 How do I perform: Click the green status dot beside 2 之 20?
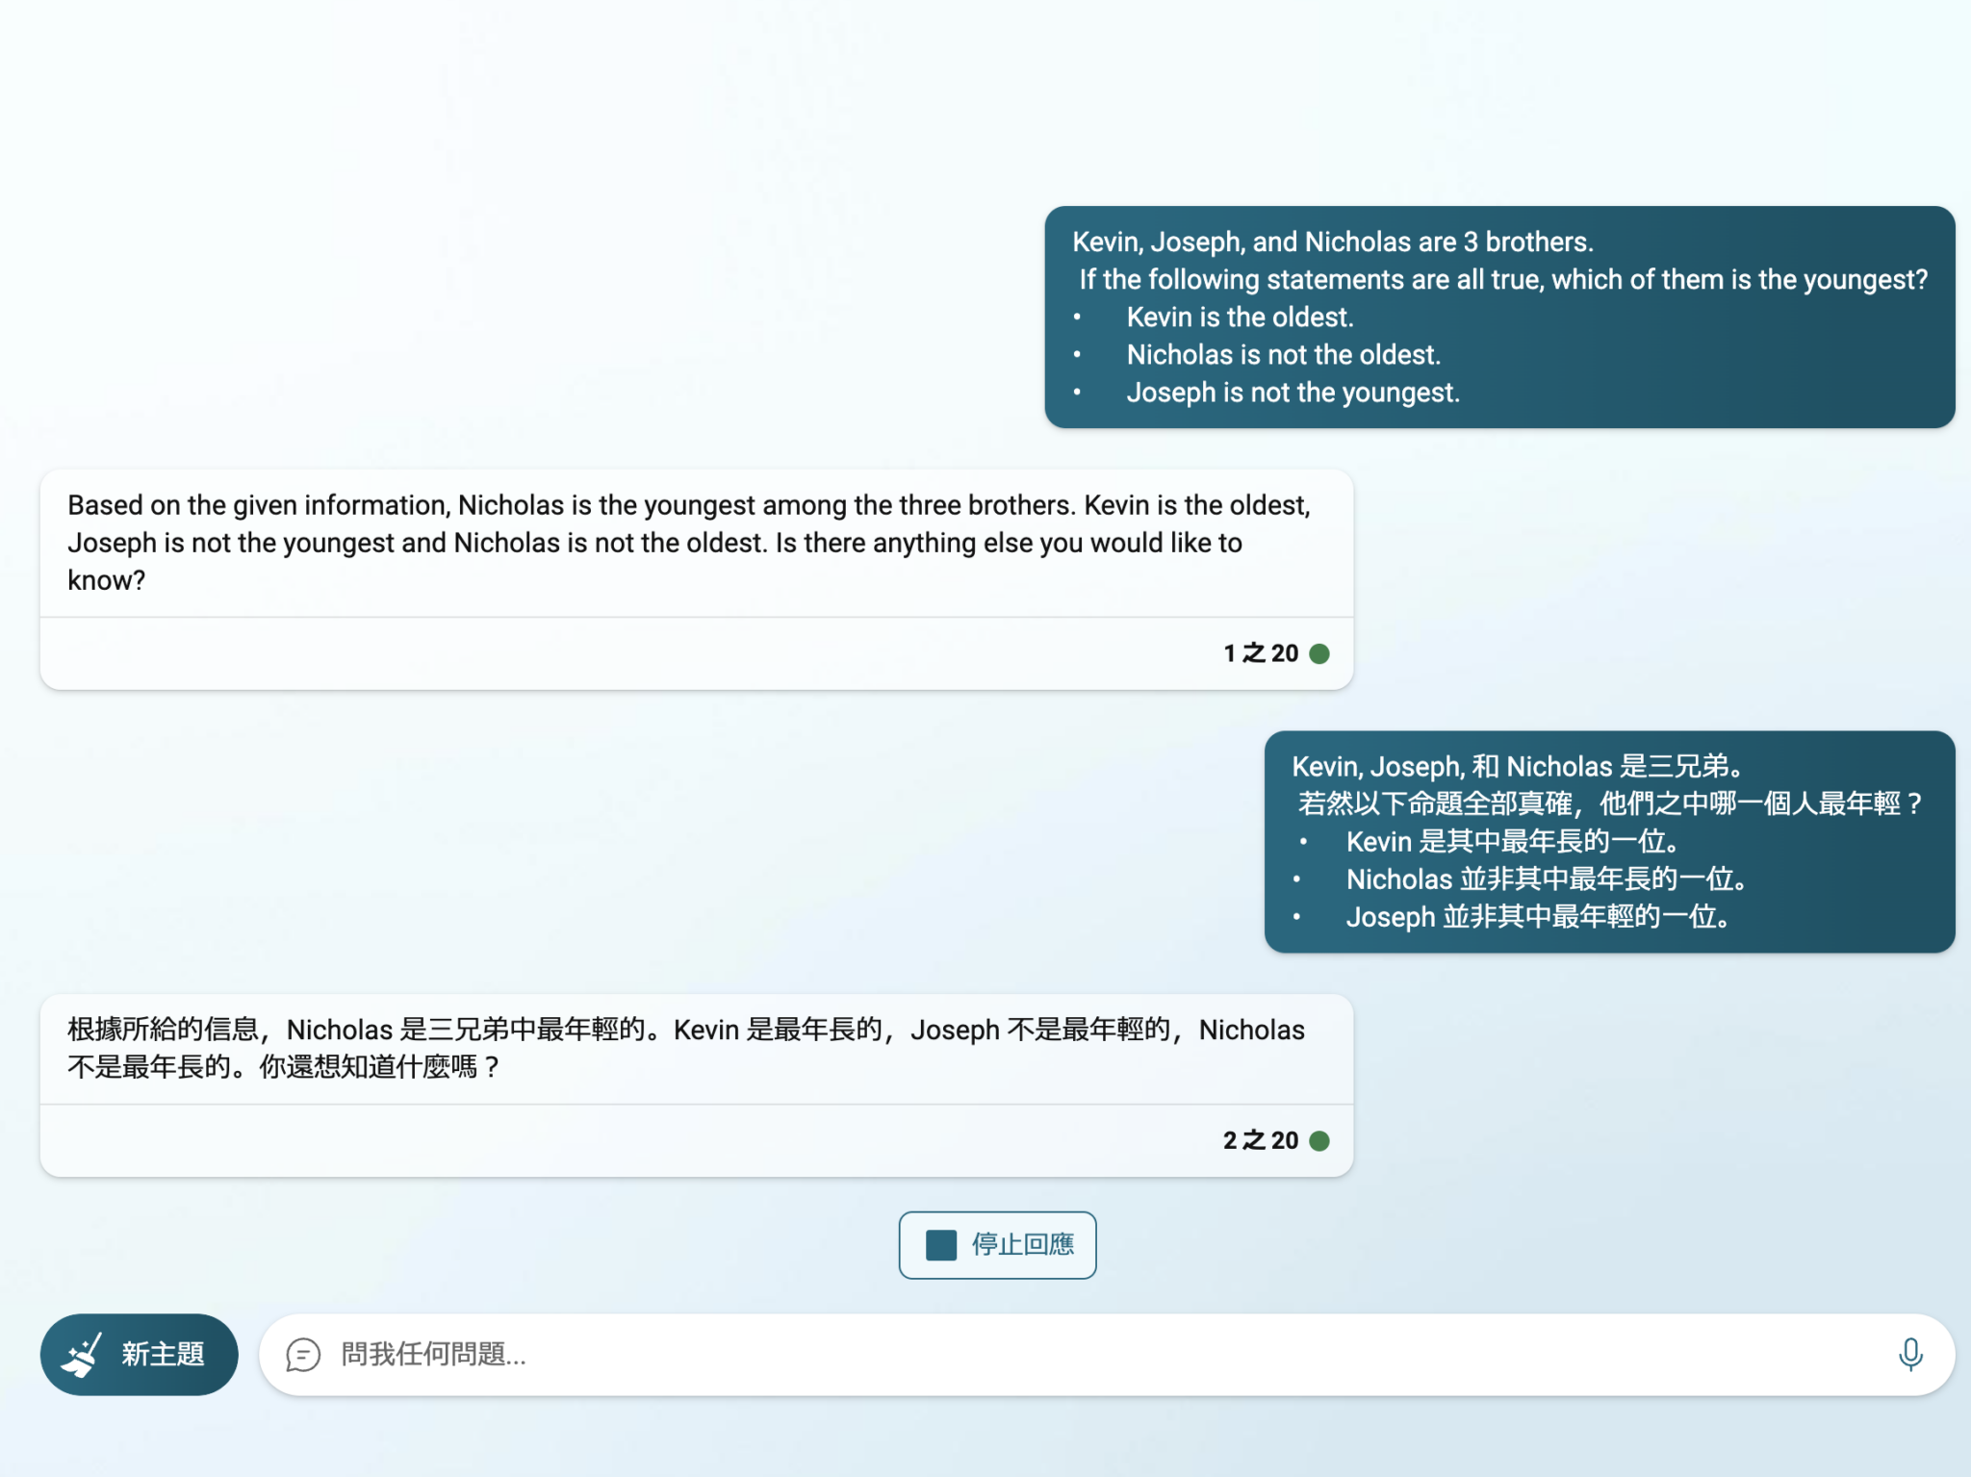point(1319,1140)
